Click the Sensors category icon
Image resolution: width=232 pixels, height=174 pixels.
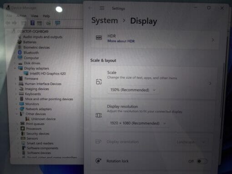click(x=23, y=138)
